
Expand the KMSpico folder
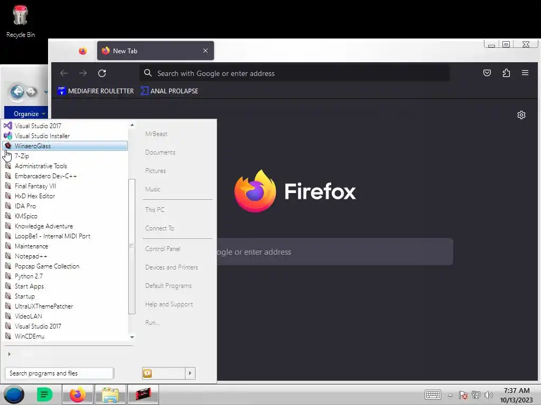click(x=65, y=216)
